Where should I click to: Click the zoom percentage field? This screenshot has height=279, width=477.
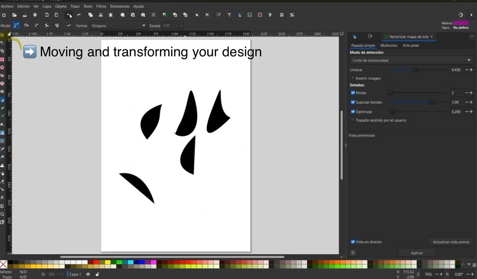(428, 274)
